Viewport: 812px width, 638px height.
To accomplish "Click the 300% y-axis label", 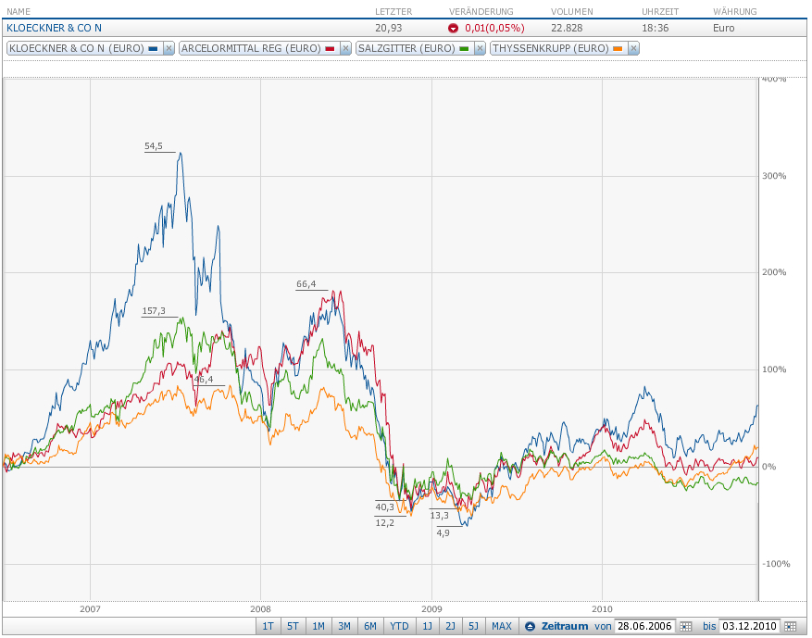I will (x=774, y=176).
